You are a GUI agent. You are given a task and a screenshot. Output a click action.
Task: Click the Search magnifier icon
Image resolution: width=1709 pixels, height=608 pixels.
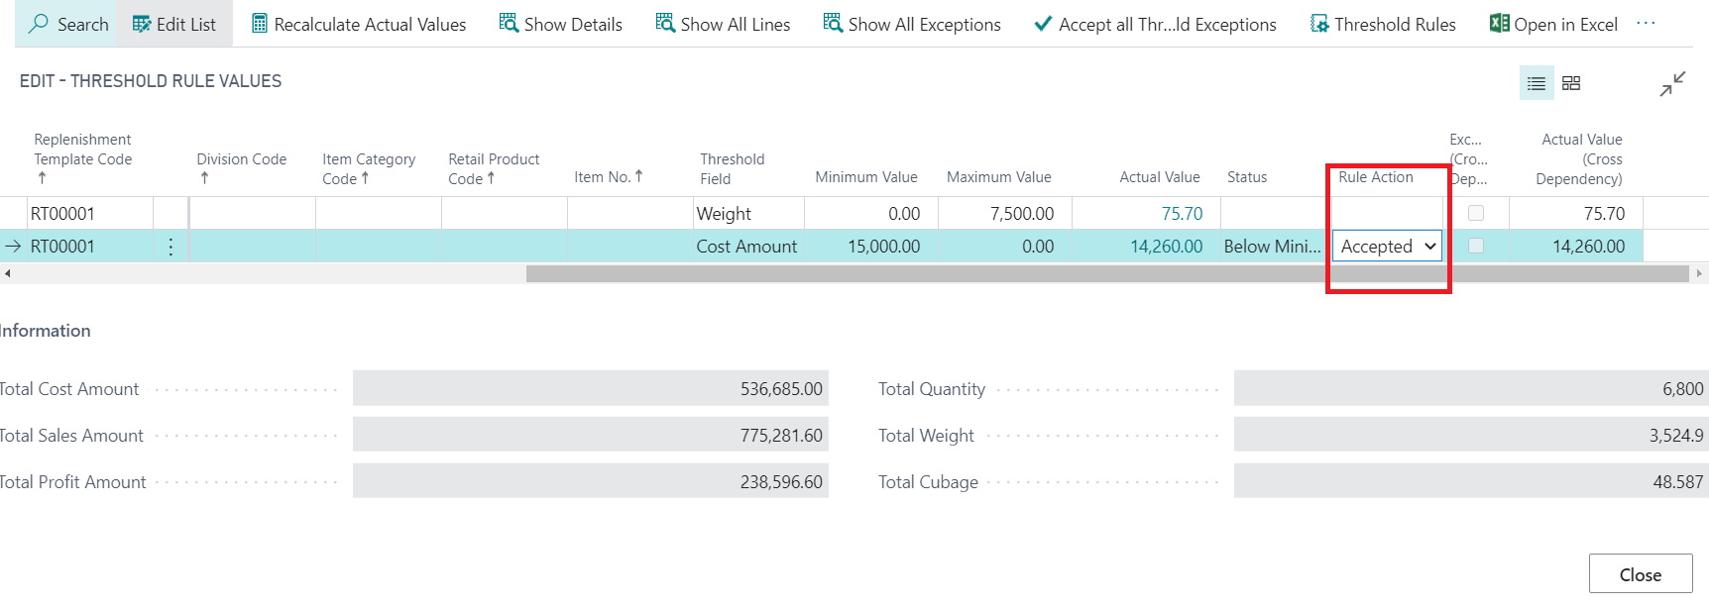pyautogui.click(x=39, y=24)
